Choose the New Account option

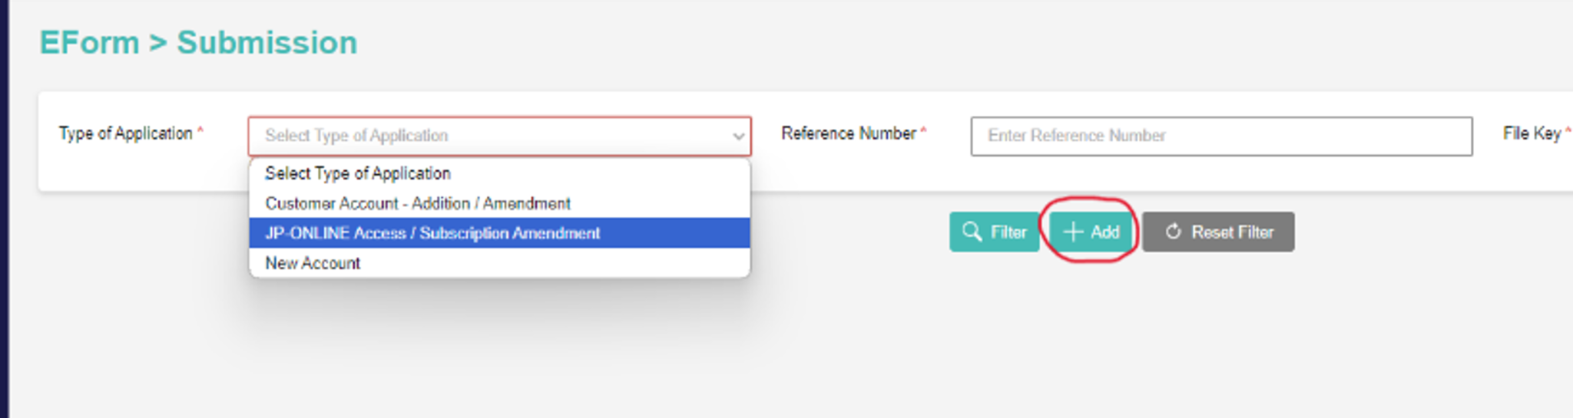tap(313, 263)
